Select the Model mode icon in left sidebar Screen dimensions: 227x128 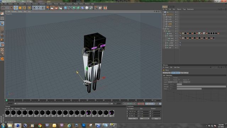point(2,23)
